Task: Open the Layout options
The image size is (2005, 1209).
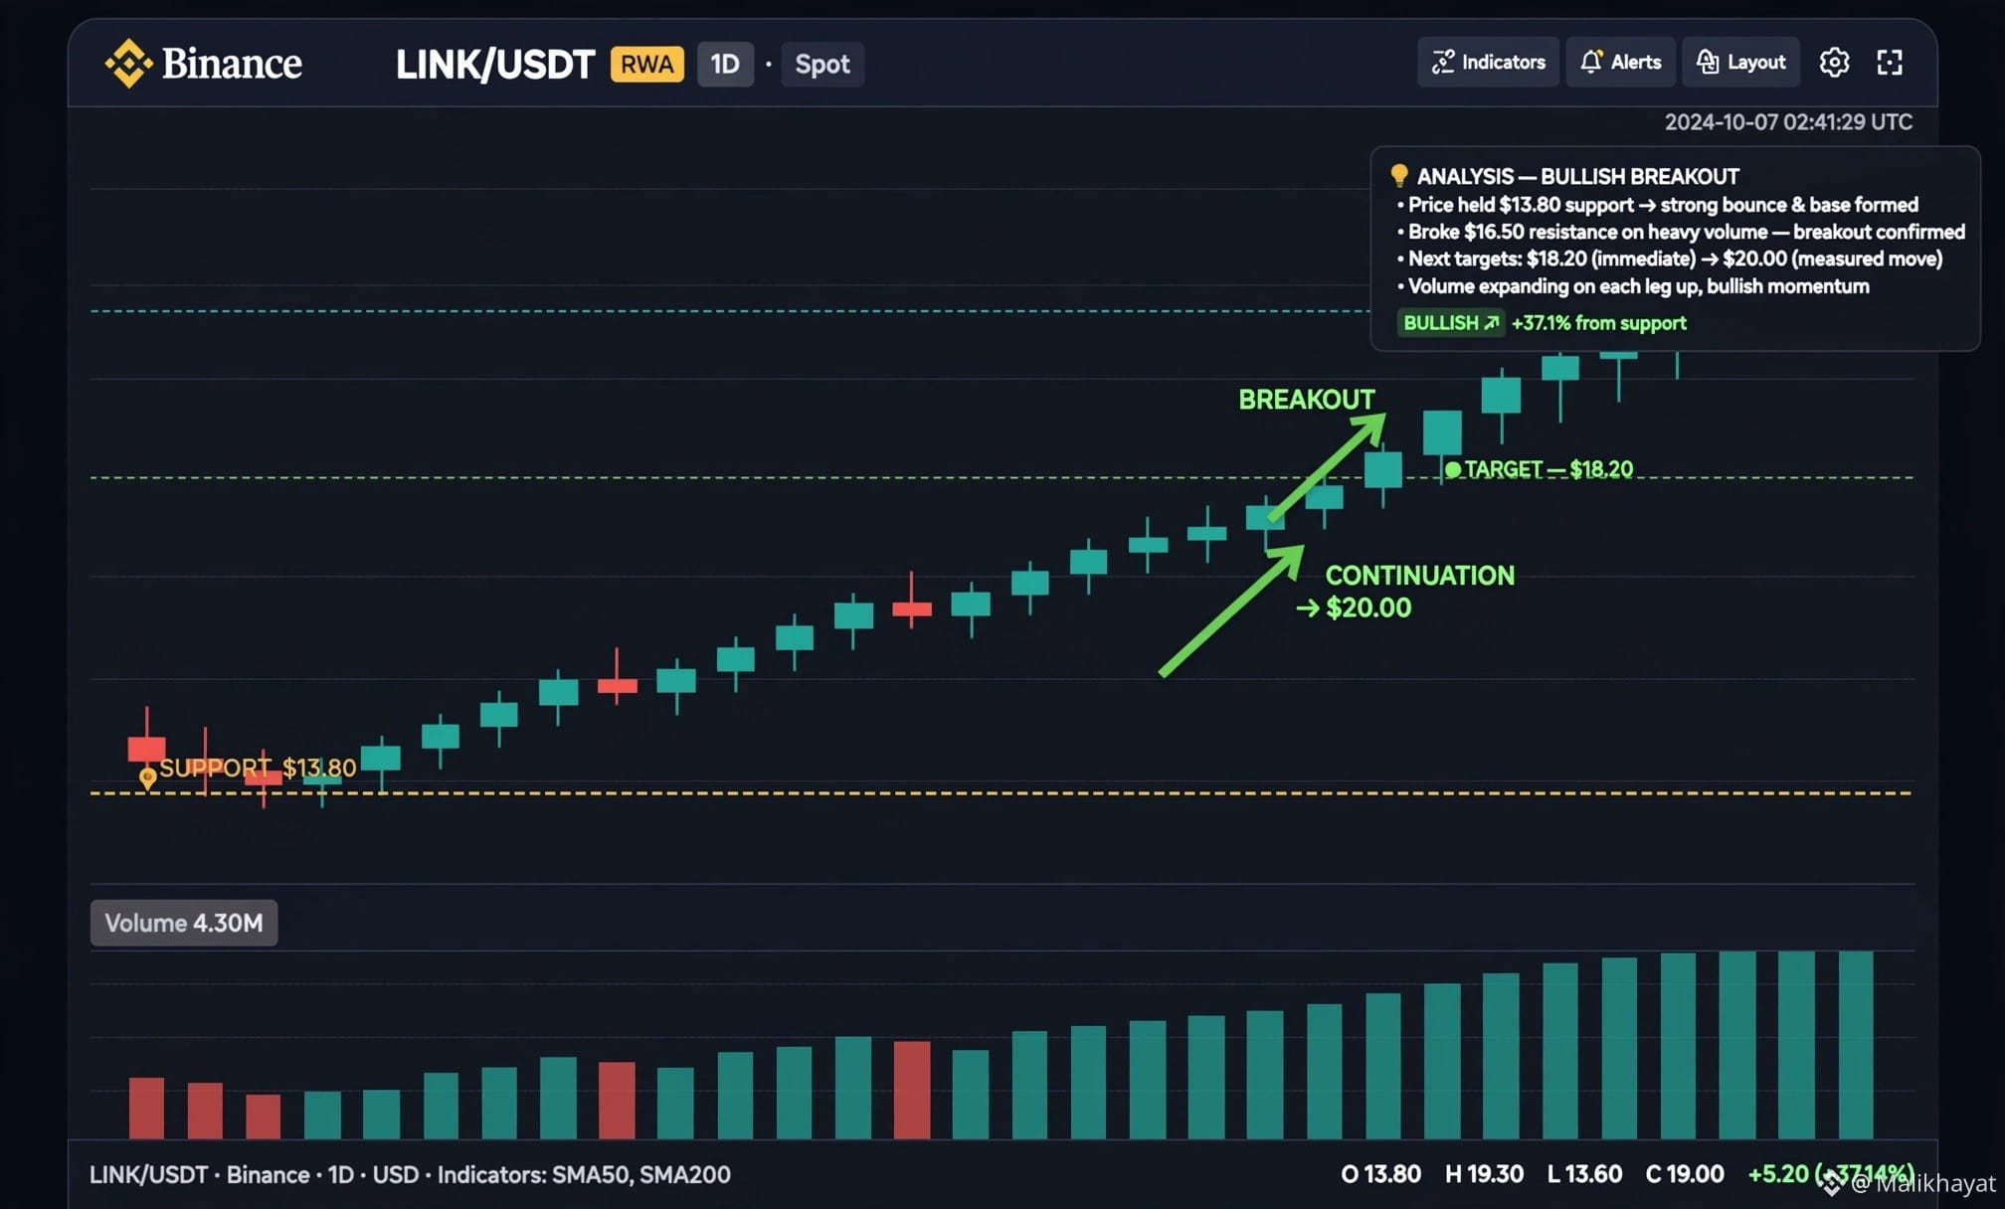Action: coord(1740,63)
